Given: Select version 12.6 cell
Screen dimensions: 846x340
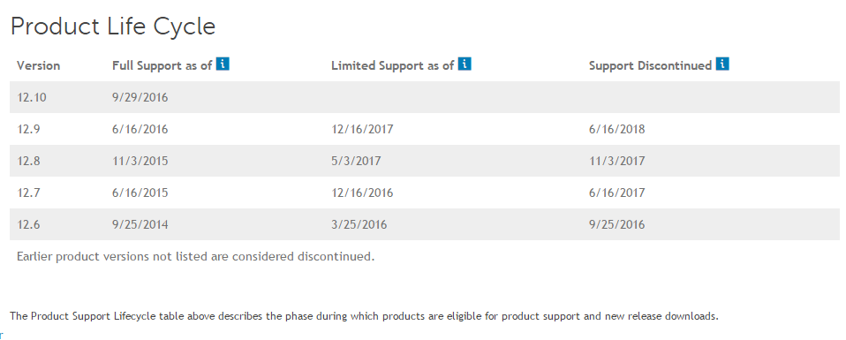Looking at the screenshot, I should coord(28,224).
